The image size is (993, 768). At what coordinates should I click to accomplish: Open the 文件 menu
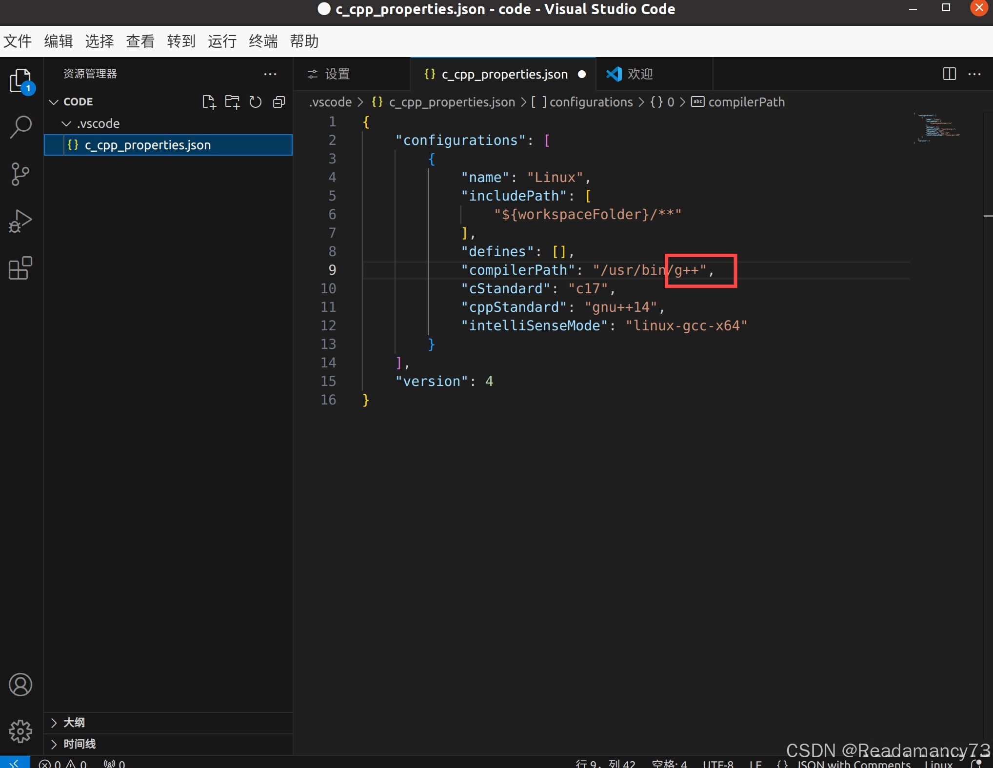(x=17, y=41)
